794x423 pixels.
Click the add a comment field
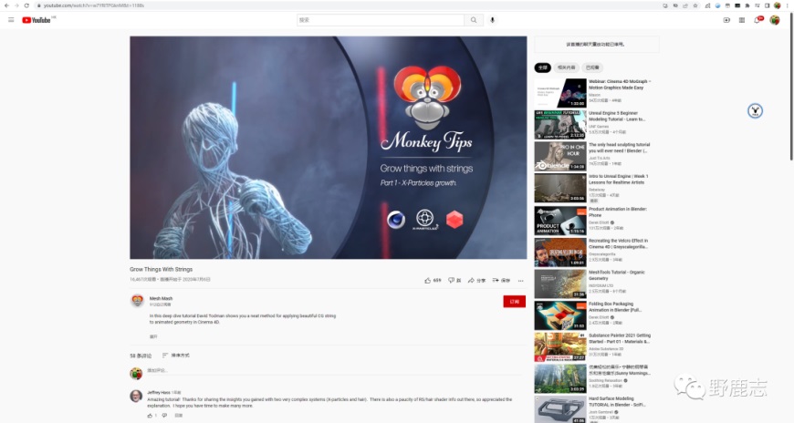click(x=334, y=371)
